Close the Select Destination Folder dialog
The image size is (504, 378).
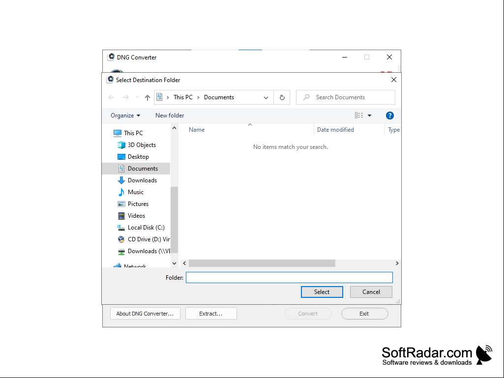click(394, 80)
